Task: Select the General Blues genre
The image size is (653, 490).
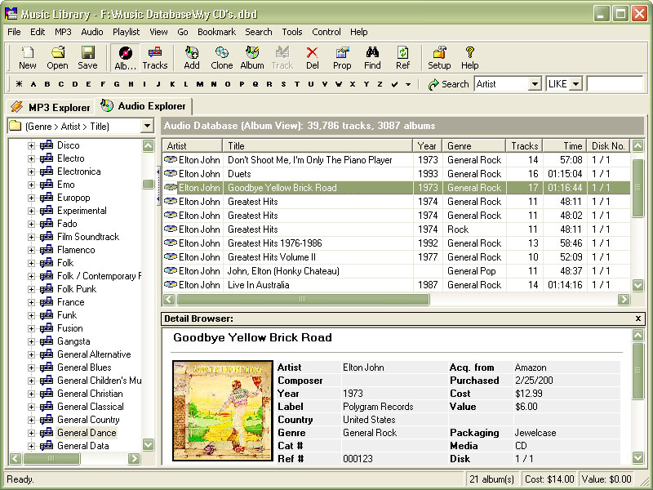Action: click(84, 367)
